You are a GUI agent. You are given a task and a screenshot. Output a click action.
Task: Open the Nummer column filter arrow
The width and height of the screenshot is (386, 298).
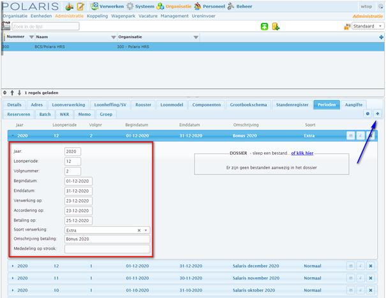31,37
